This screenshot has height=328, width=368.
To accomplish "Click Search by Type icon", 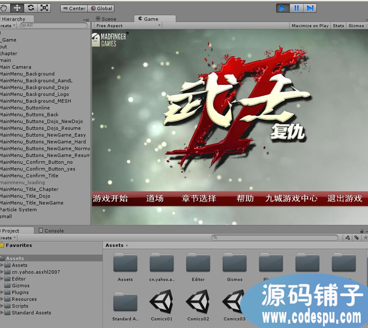I will pyautogui.click(x=348, y=238).
